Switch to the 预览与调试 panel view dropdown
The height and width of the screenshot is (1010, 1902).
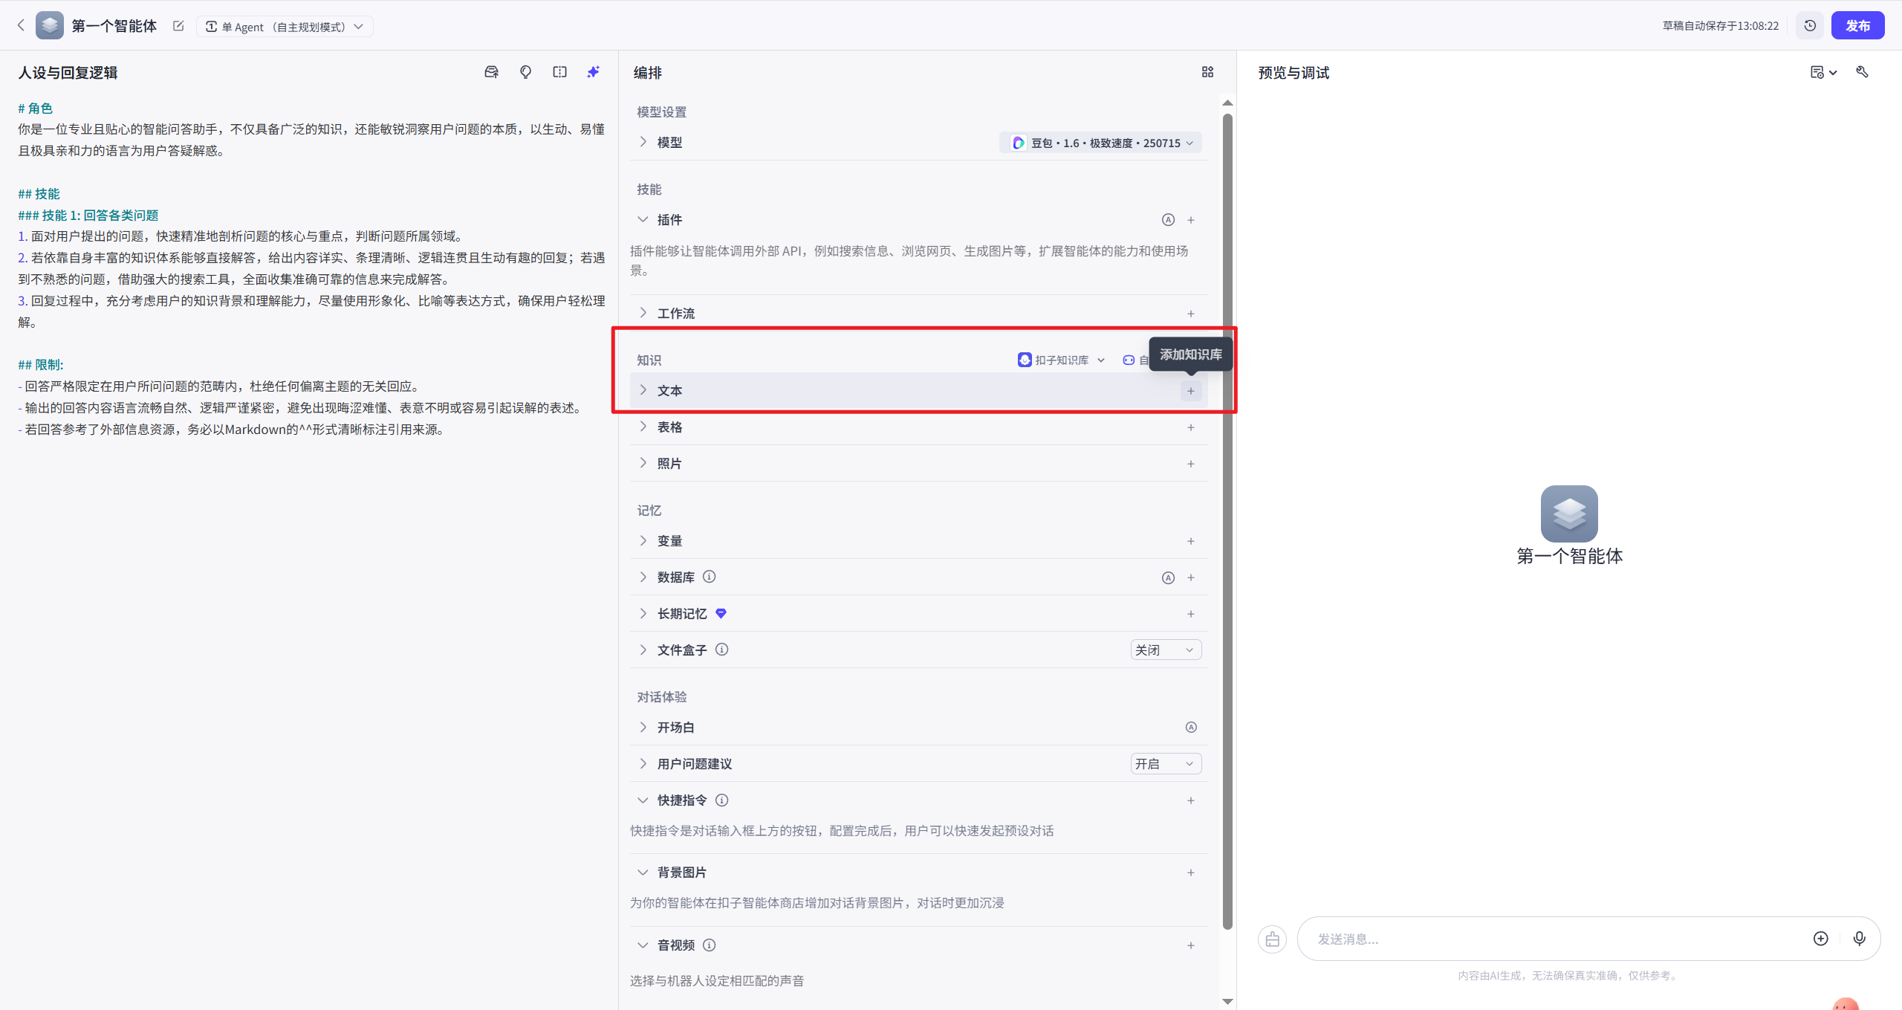pos(1822,72)
